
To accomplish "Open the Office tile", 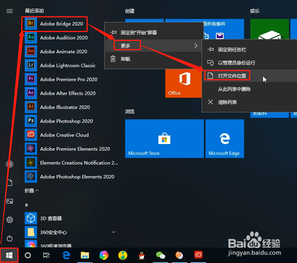I will tap(183, 83).
